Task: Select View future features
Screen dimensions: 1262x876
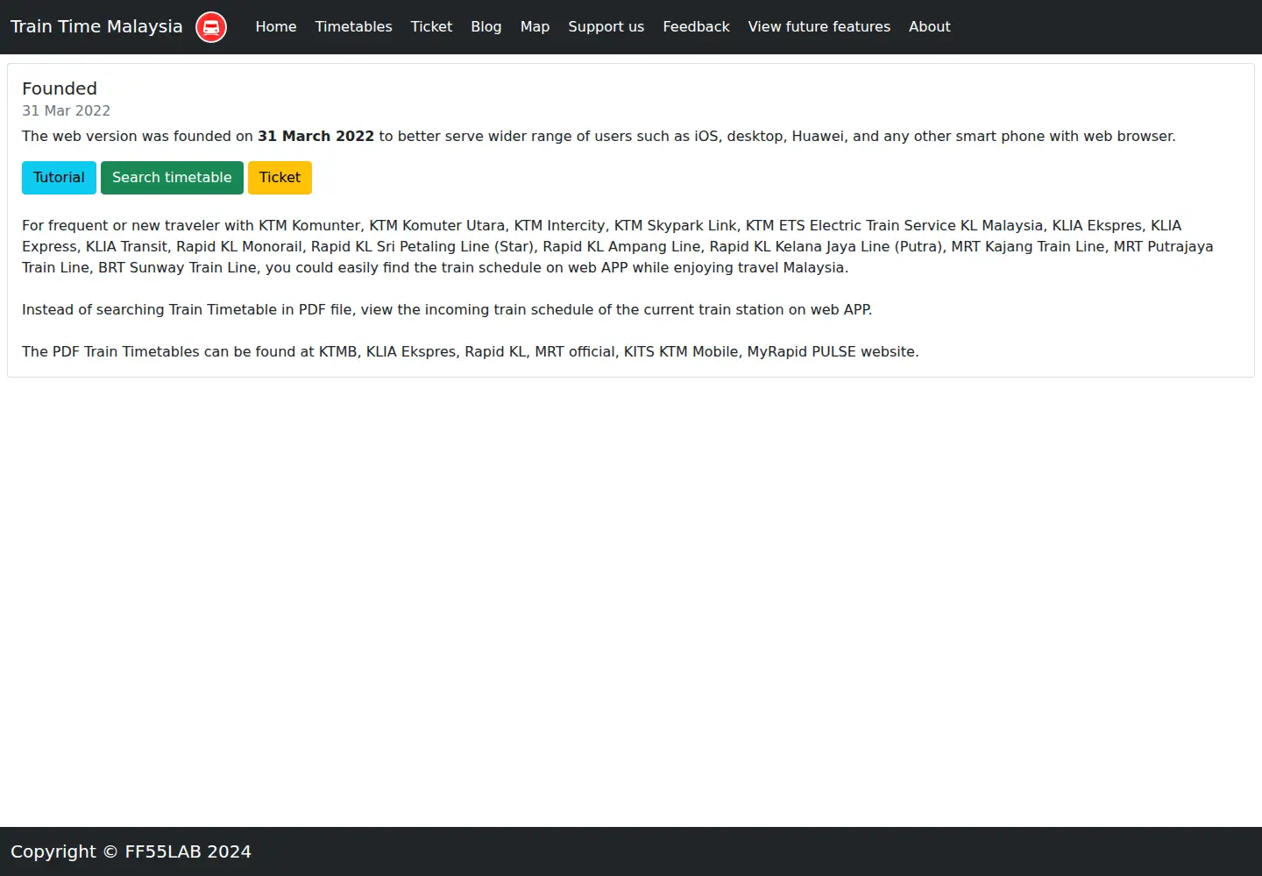Action: pos(819,27)
